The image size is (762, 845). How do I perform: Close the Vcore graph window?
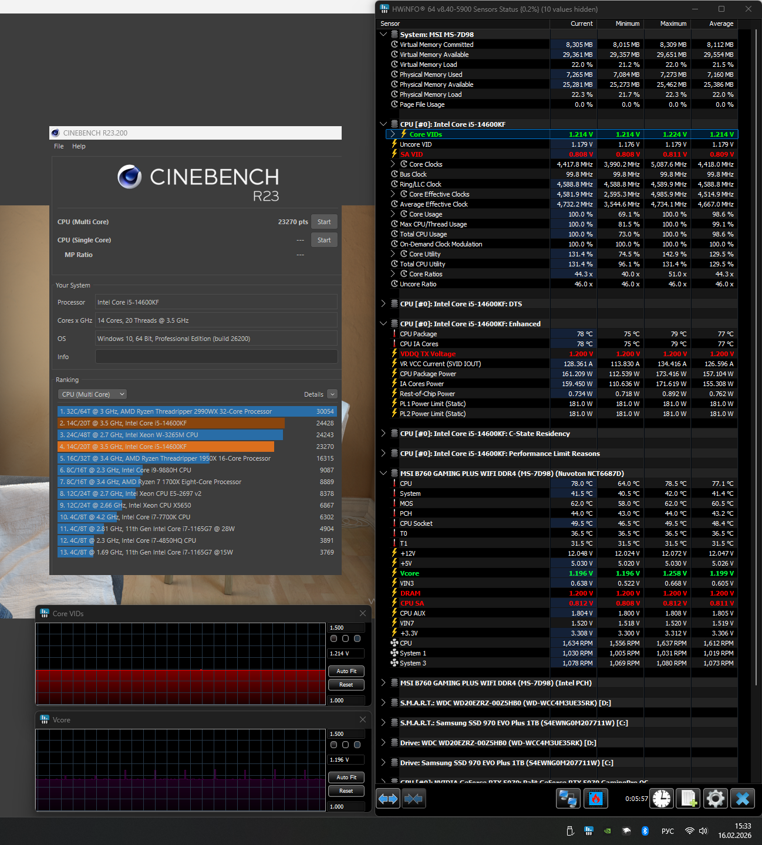point(362,719)
